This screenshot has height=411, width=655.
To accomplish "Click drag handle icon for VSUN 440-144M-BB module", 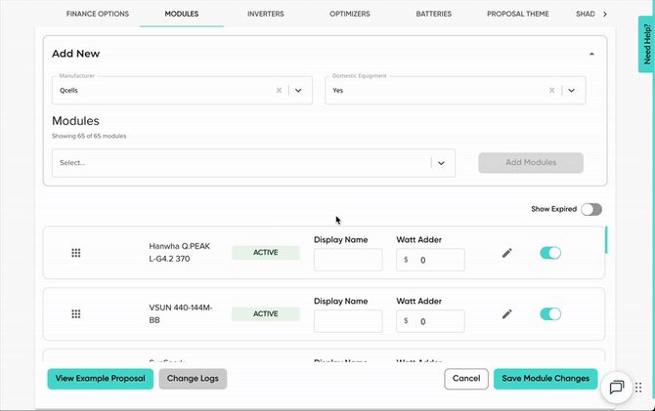I will coord(76,314).
